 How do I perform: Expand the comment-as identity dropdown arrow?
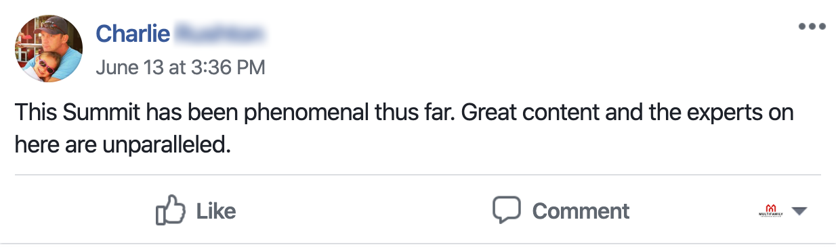[799, 211]
